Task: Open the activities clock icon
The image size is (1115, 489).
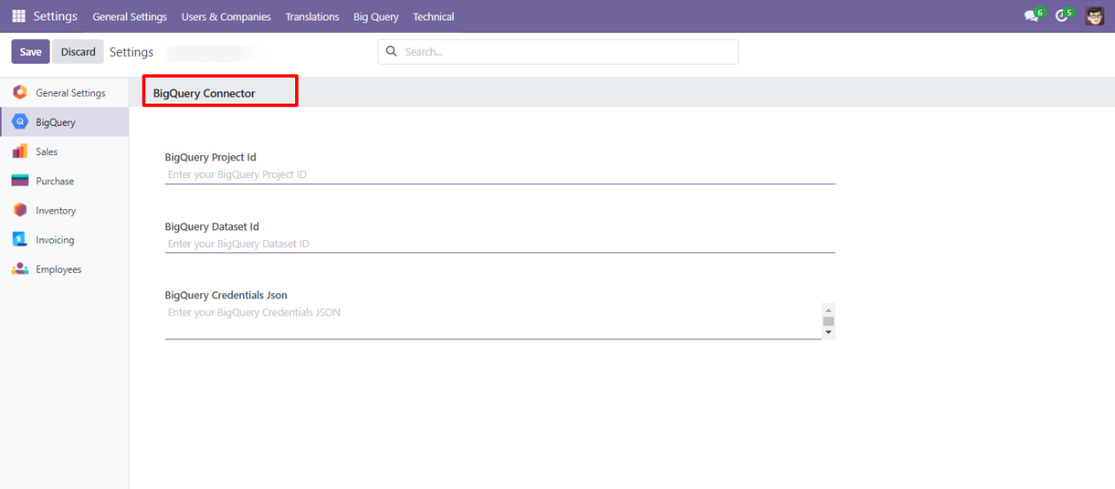Action: pos(1062,16)
